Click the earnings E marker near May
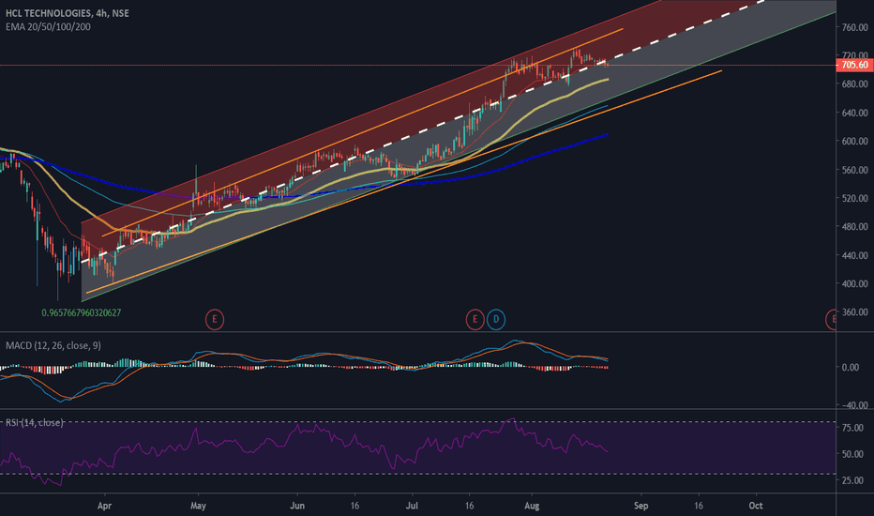The width and height of the screenshot is (874, 516). (x=215, y=320)
